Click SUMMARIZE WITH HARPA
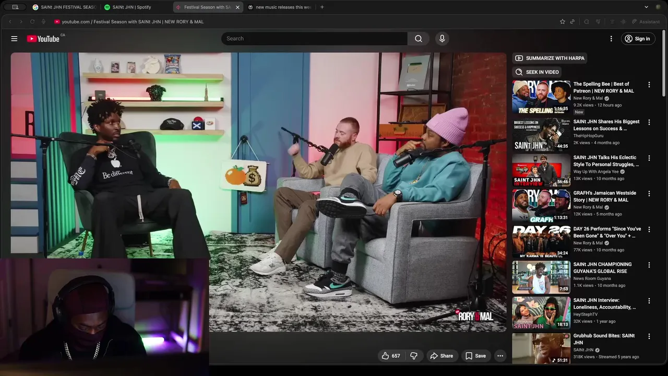 tap(550, 58)
